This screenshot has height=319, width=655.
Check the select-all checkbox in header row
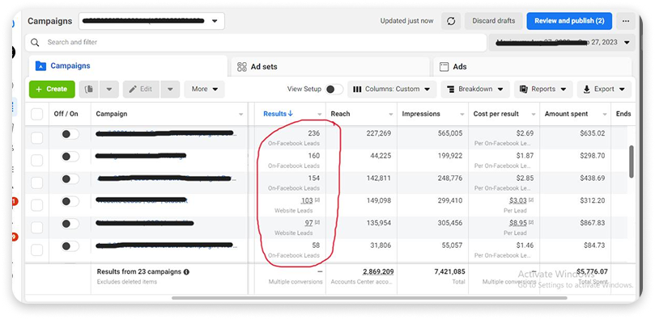click(x=36, y=114)
